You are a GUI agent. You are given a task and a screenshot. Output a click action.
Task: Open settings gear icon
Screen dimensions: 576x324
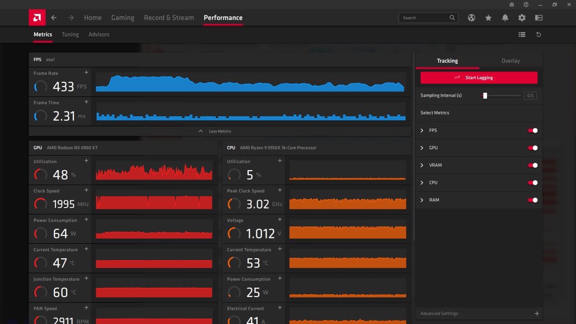click(x=522, y=18)
